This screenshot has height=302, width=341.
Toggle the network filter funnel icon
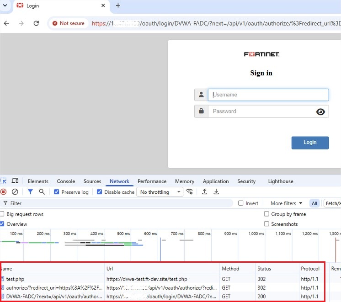(x=30, y=192)
